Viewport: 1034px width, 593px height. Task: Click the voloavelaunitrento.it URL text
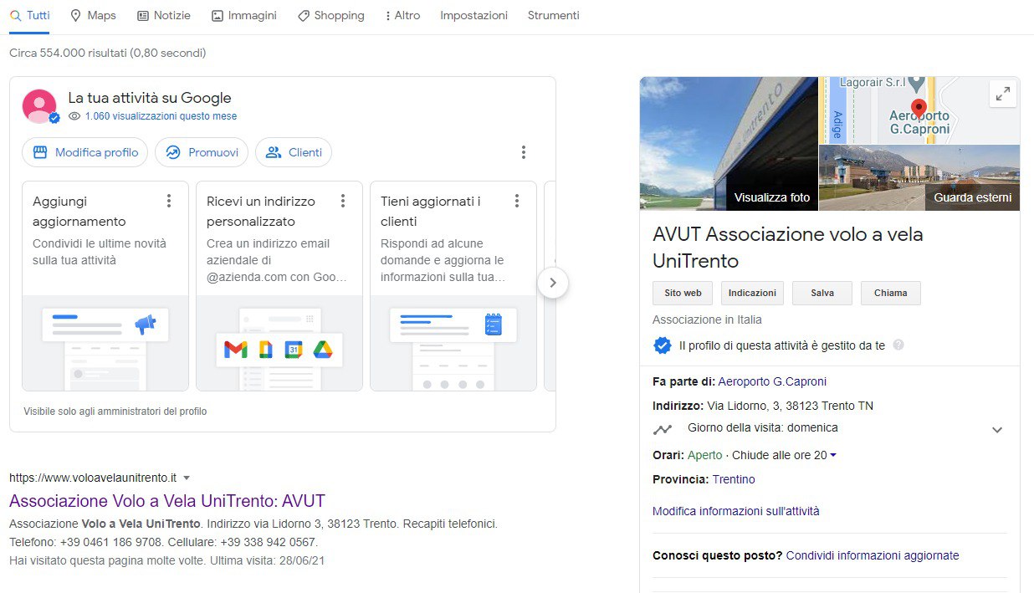coord(93,478)
